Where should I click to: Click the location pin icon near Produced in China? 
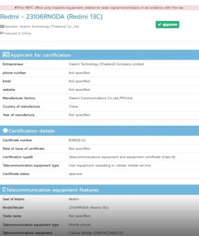[x=1, y=33]
